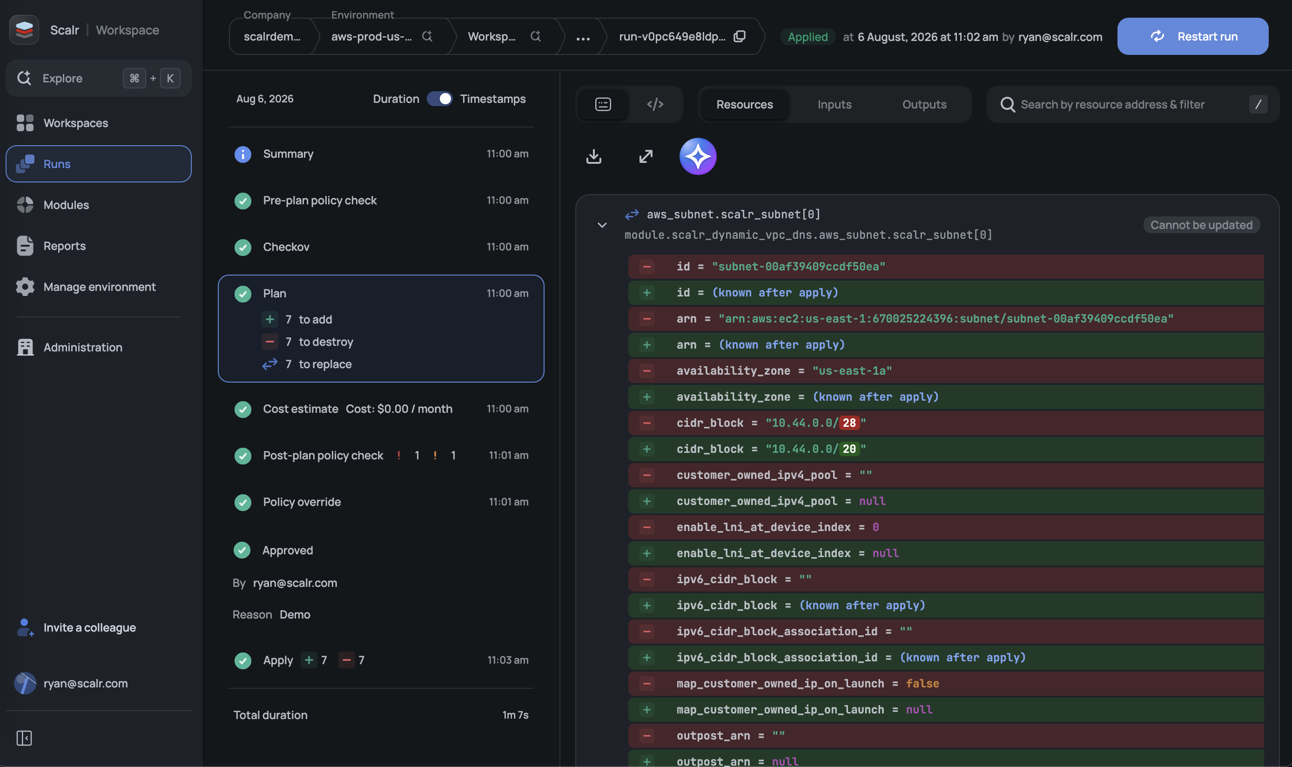Click the '7 to destroy' line
1292x767 pixels.
pos(308,342)
